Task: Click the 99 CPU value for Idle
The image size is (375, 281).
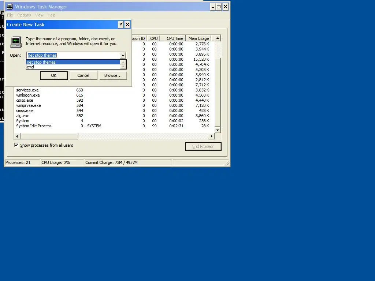Action: click(154, 126)
